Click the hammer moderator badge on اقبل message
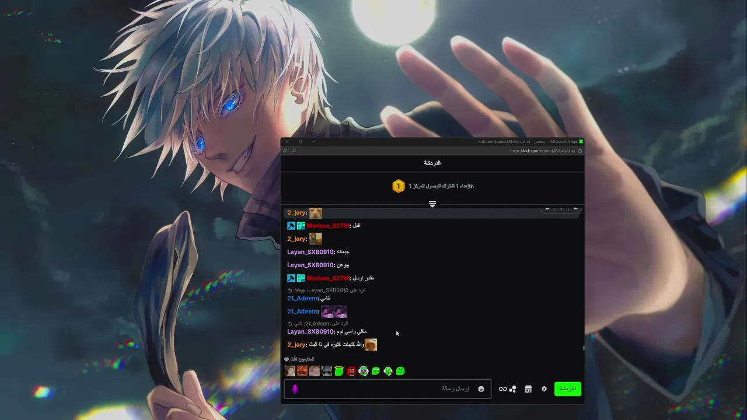This screenshot has height=420, width=747. 291,226
